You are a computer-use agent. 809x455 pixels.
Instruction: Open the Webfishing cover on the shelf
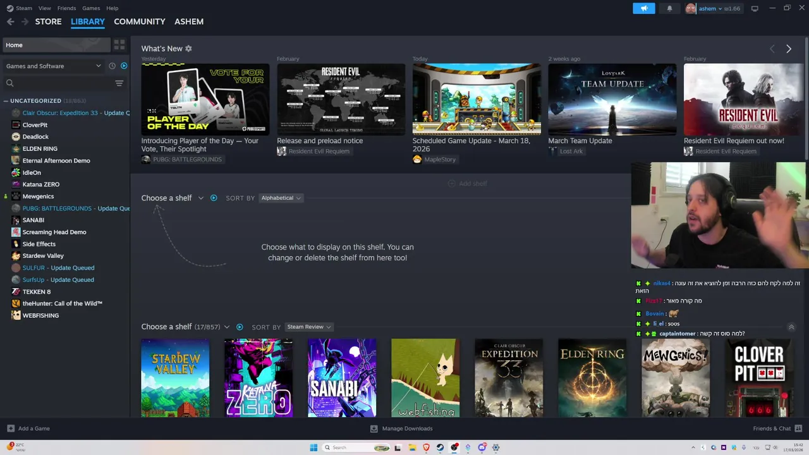[x=425, y=378]
